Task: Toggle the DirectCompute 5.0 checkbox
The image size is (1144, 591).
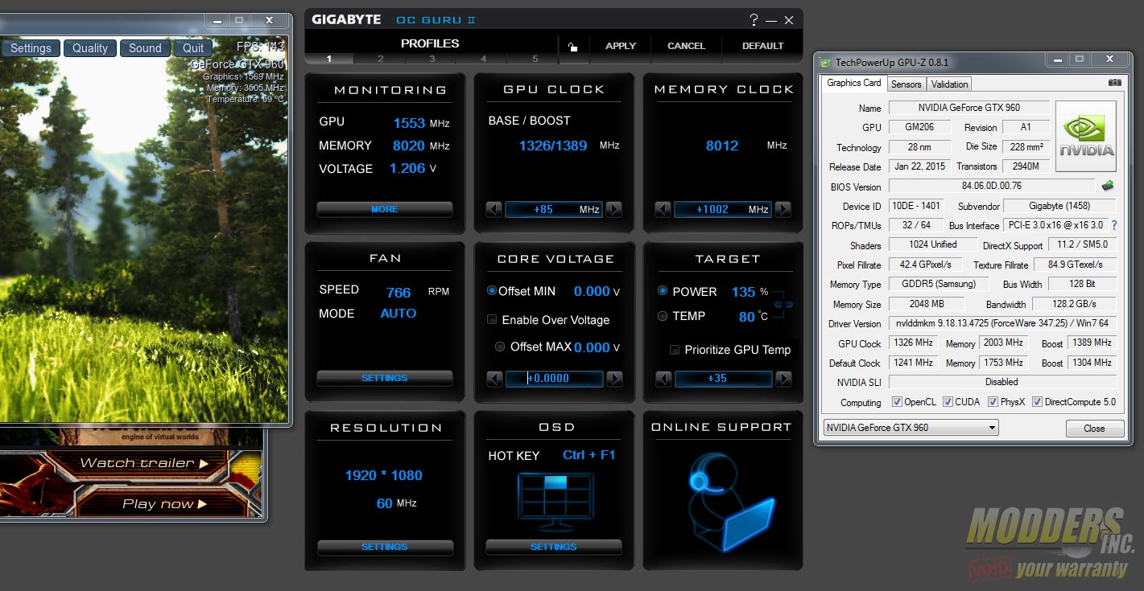Action: pos(1037,402)
